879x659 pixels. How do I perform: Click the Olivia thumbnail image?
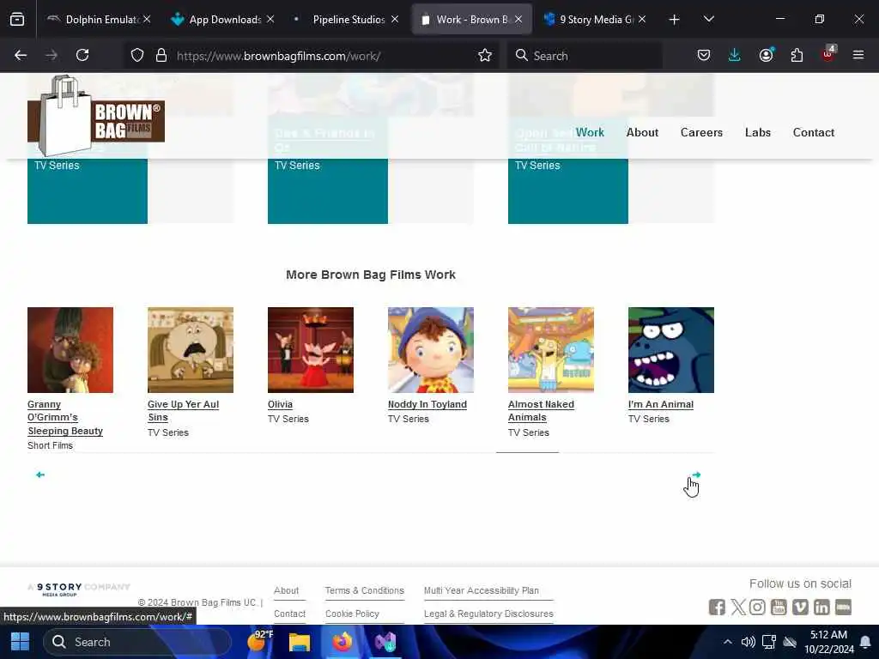tap(311, 350)
